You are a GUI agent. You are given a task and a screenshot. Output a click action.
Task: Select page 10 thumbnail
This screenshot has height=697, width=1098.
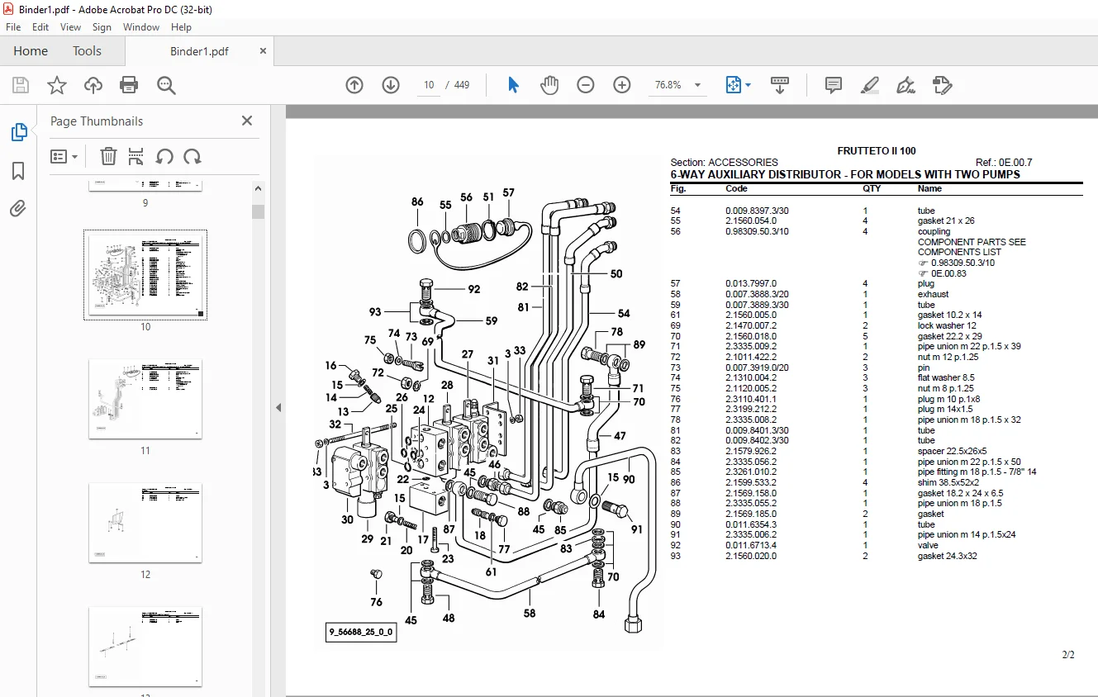pos(145,275)
